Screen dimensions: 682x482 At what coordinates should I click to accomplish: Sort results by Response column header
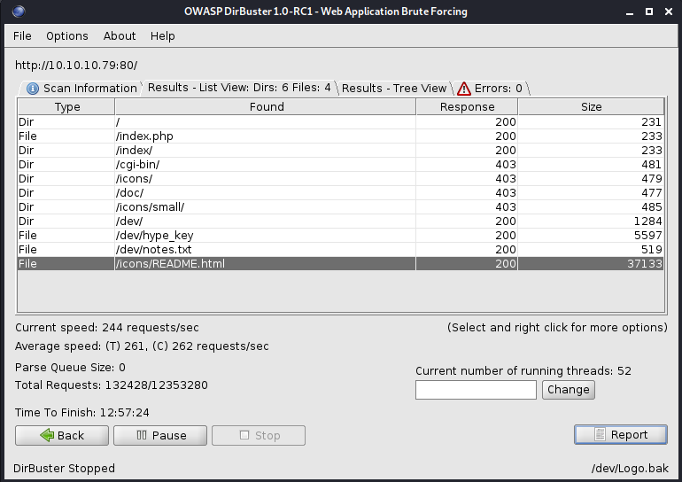click(467, 107)
